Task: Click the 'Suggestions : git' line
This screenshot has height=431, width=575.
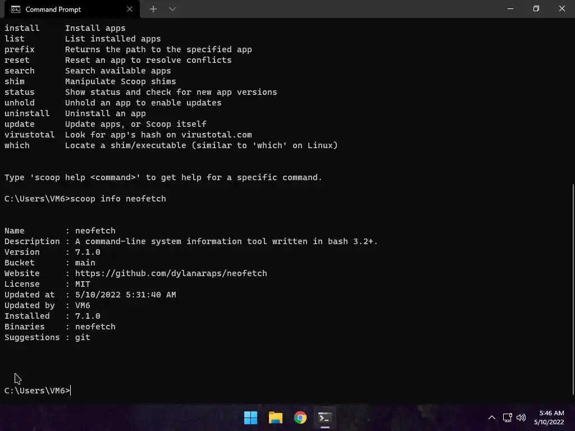Action: [47, 337]
